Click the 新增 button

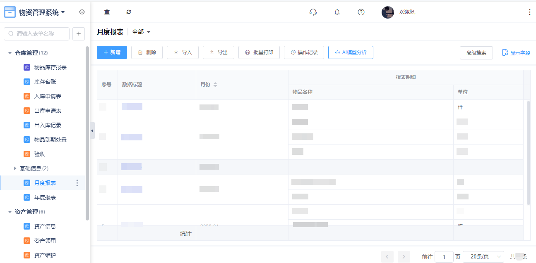112,52
